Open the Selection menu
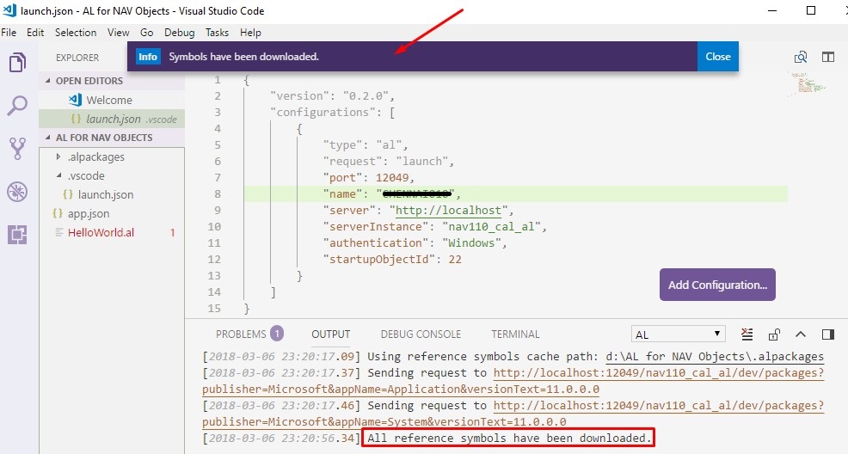This screenshot has height=454, width=848. coord(76,33)
